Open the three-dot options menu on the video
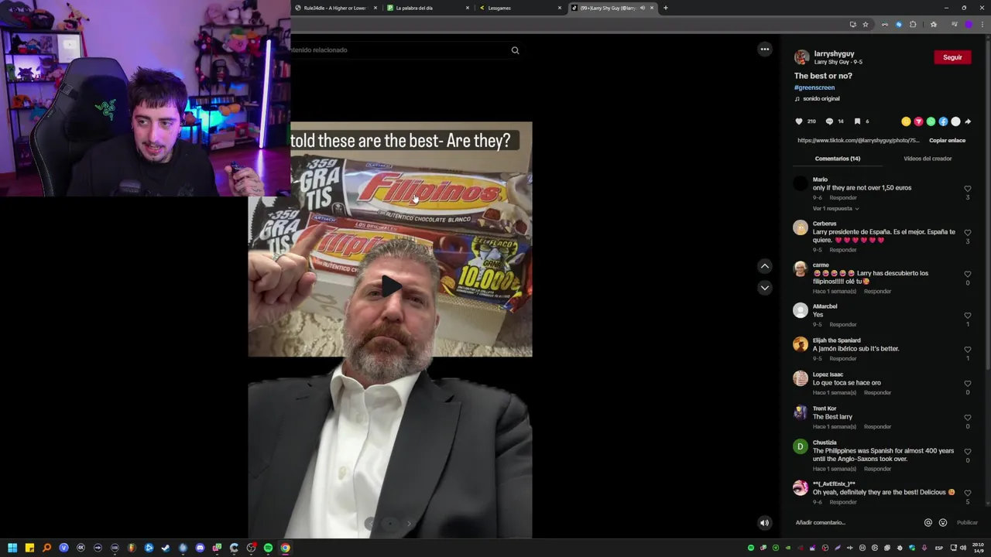Image resolution: width=991 pixels, height=557 pixels. (x=765, y=50)
